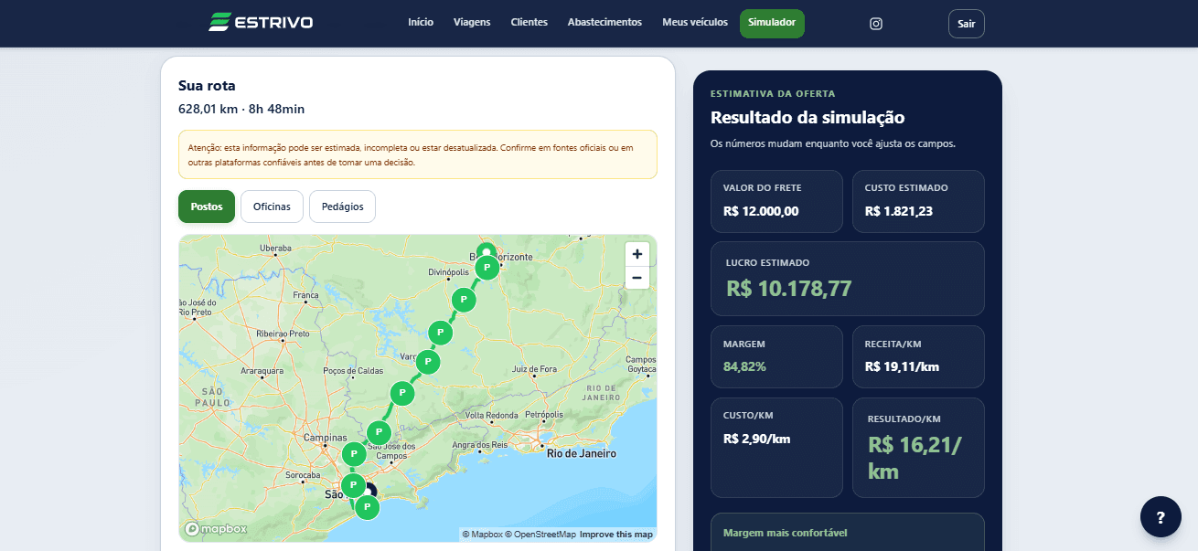Click the estimated cost R$ 1.821,23
1198x551 pixels.
click(899, 211)
